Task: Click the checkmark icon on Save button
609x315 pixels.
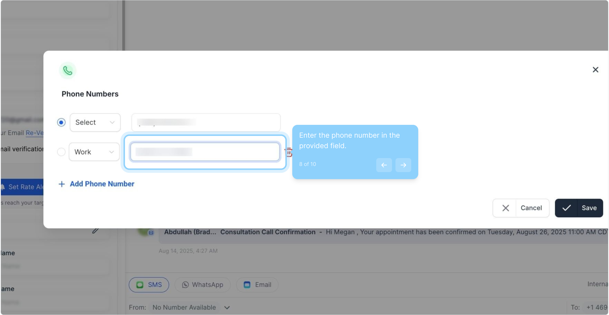Action: pyautogui.click(x=566, y=208)
